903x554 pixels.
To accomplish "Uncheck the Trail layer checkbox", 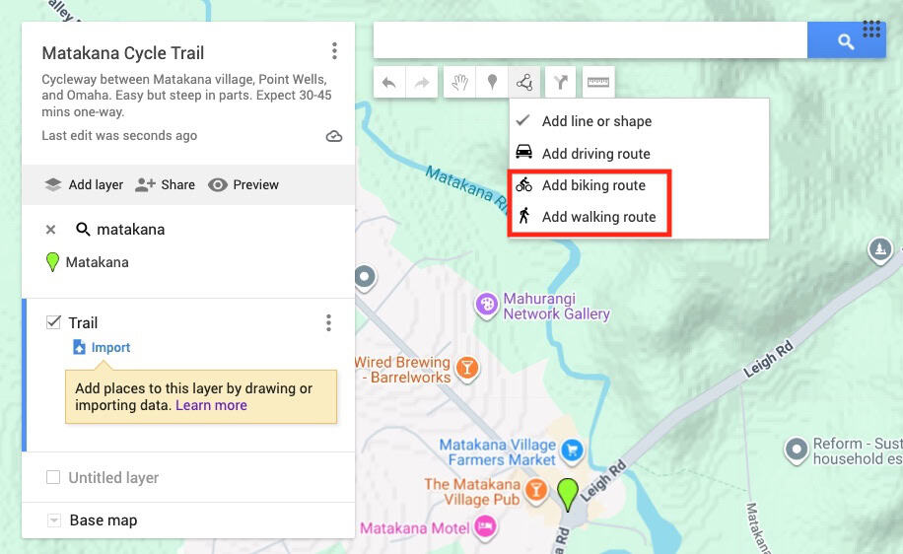I will coord(54,322).
